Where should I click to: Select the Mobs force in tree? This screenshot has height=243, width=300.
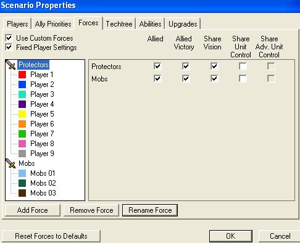pyautogui.click(x=27, y=163)
